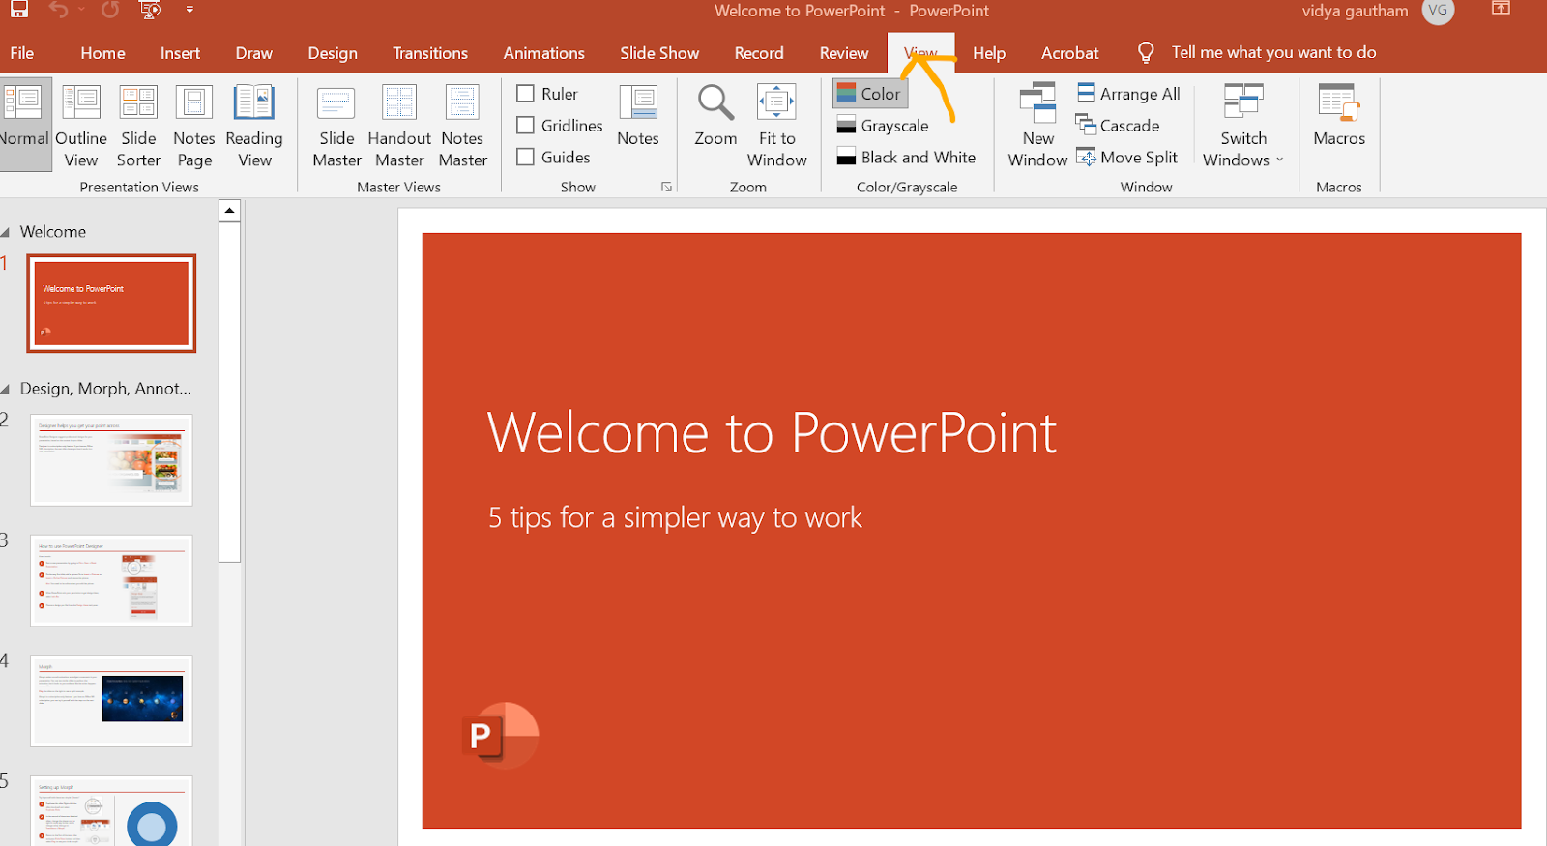Click the vidya gautham account name
This screenshot has width=1547, height=846.
pos(1355,11)
